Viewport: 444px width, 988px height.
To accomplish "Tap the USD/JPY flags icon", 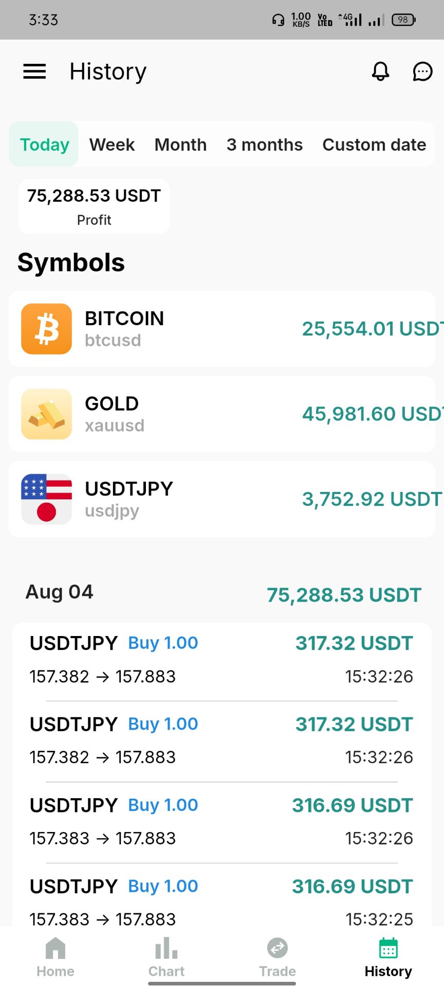I will [x=46, y=499].
